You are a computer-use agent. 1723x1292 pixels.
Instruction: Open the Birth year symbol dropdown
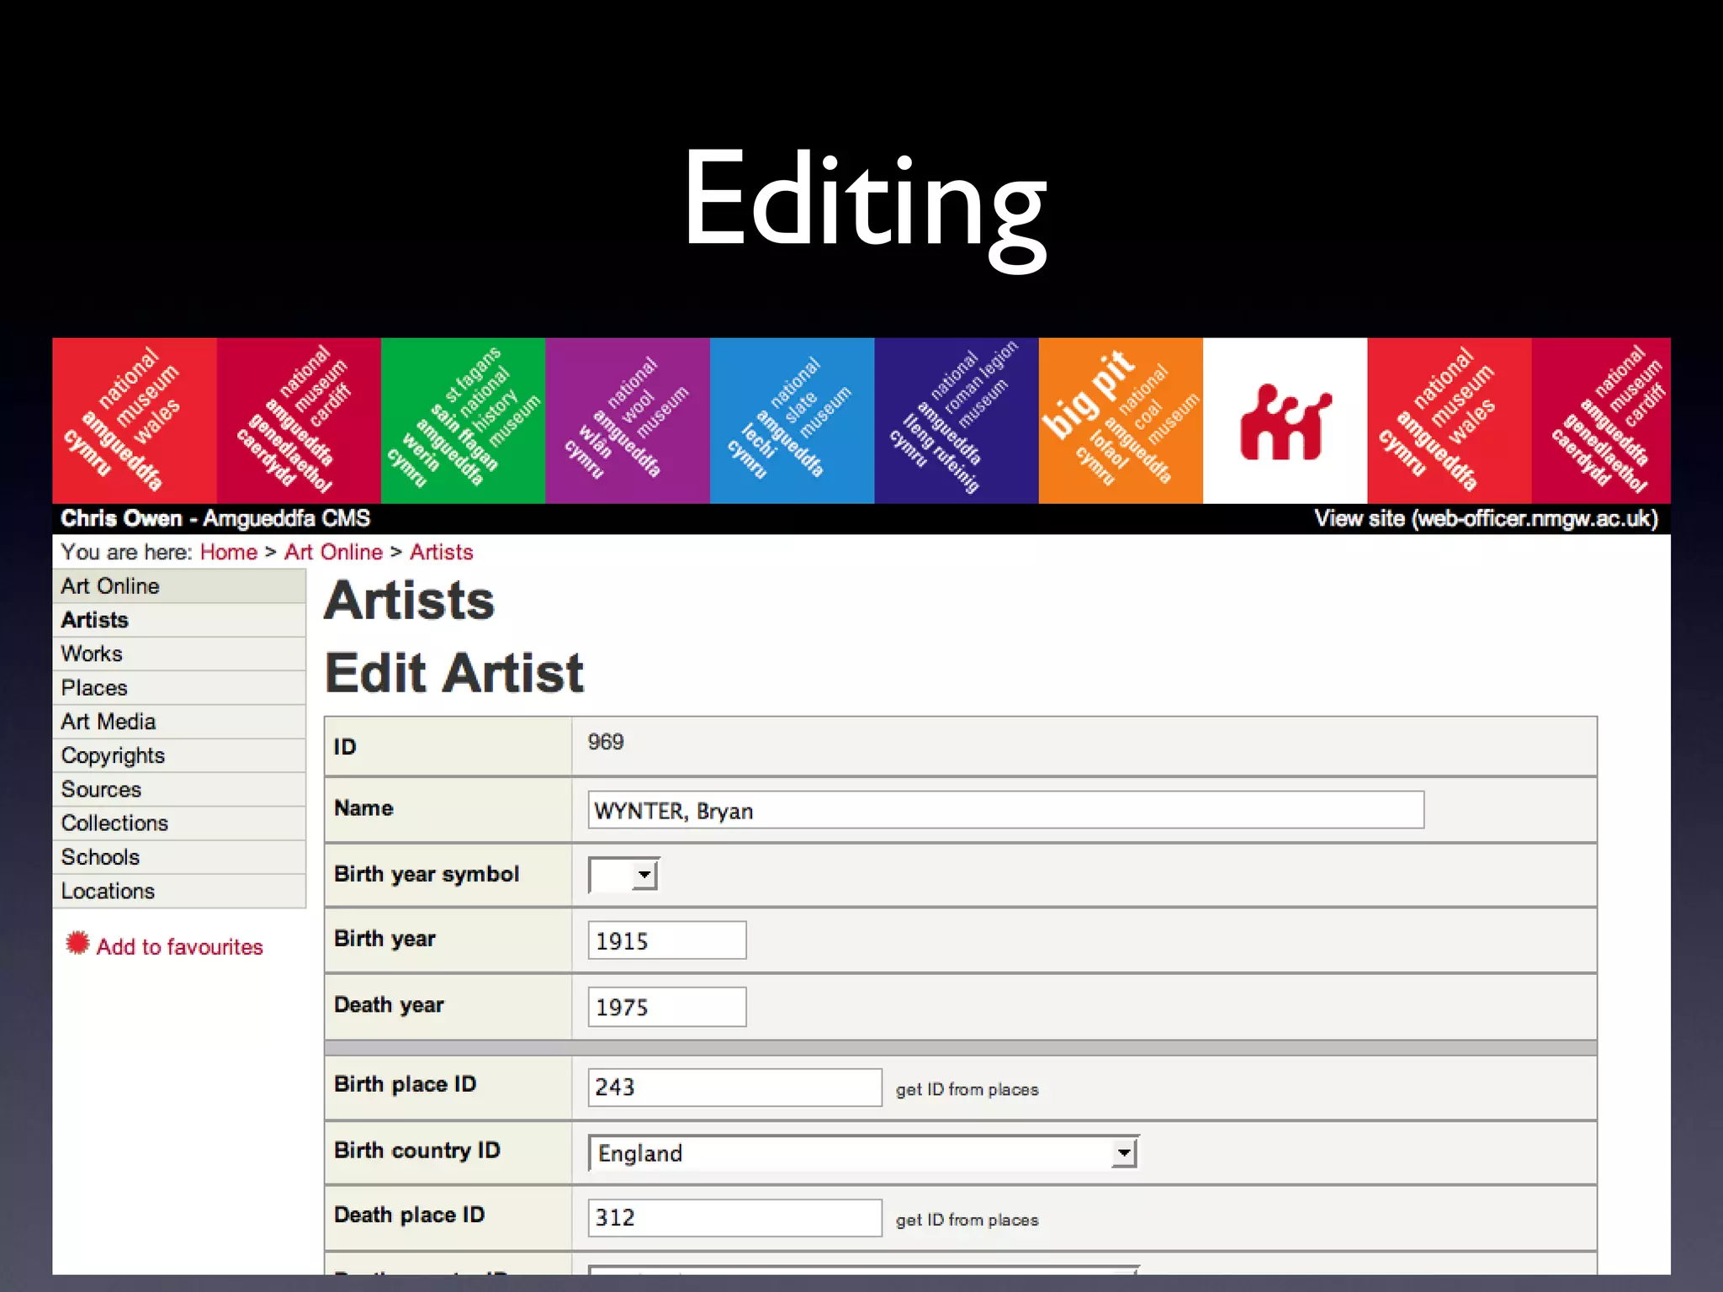[623, 875]
